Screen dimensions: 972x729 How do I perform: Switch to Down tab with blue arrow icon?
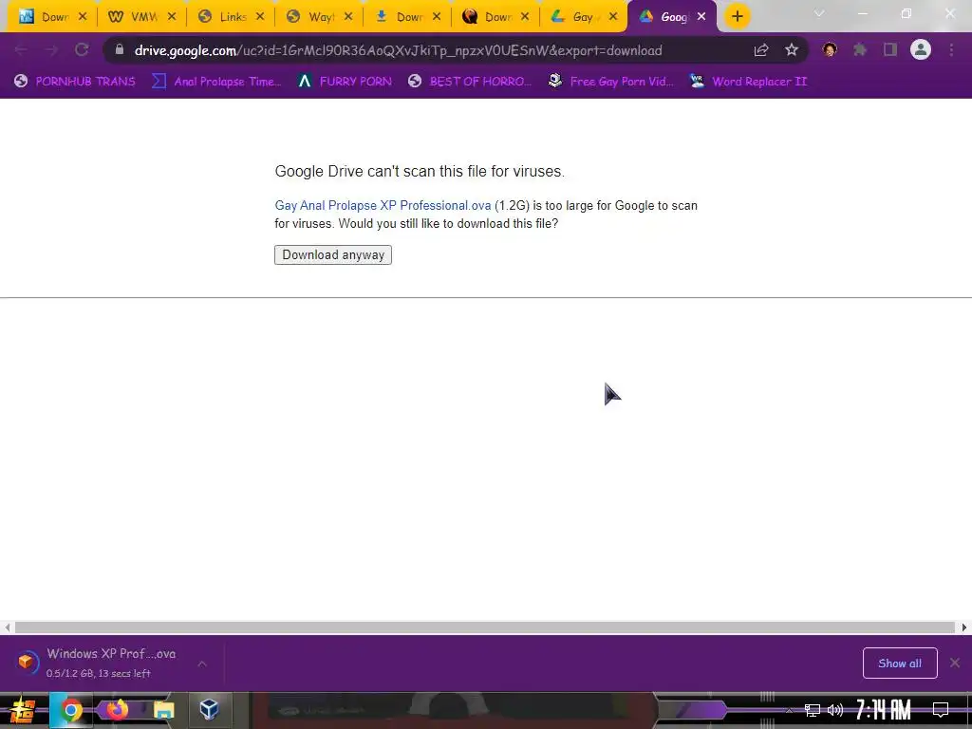point(409,17)
